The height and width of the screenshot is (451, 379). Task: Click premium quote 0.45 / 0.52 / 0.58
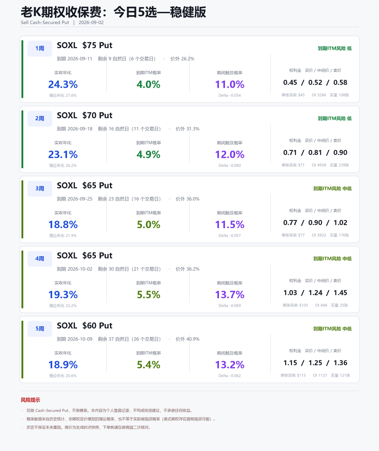pos(315,83)
